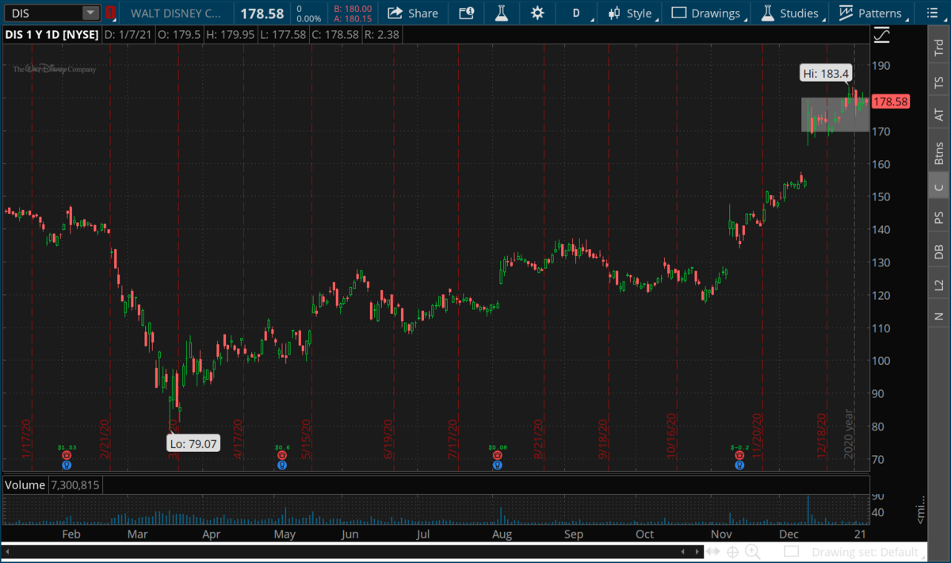This screenshot has width=951, height=563.
Task: Open the DB sidebar tab
Action: (x=939, y=251)
